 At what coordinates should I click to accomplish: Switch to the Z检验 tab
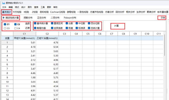[35, 12]
